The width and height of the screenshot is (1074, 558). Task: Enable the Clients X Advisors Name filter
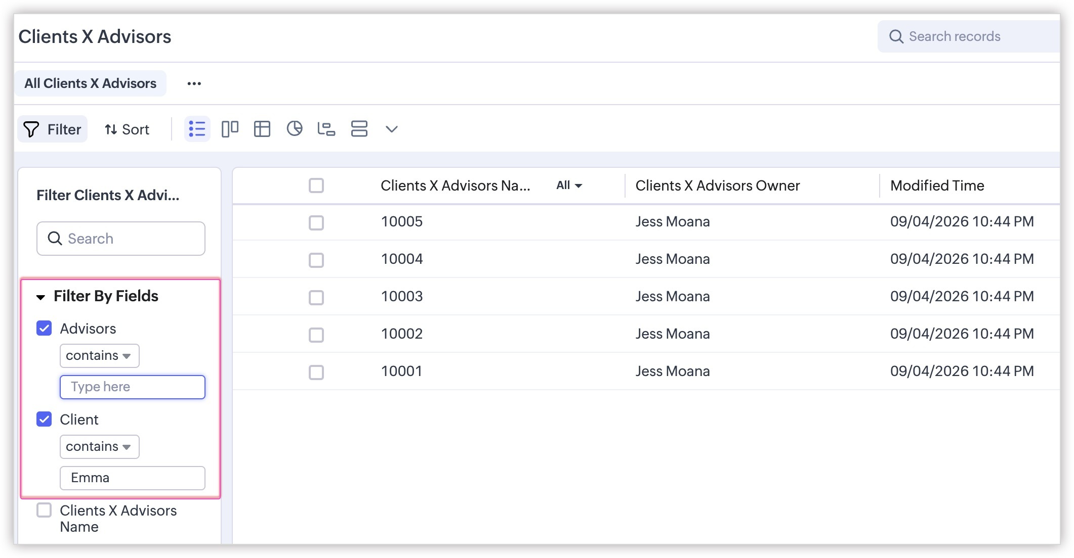(44, 510)
